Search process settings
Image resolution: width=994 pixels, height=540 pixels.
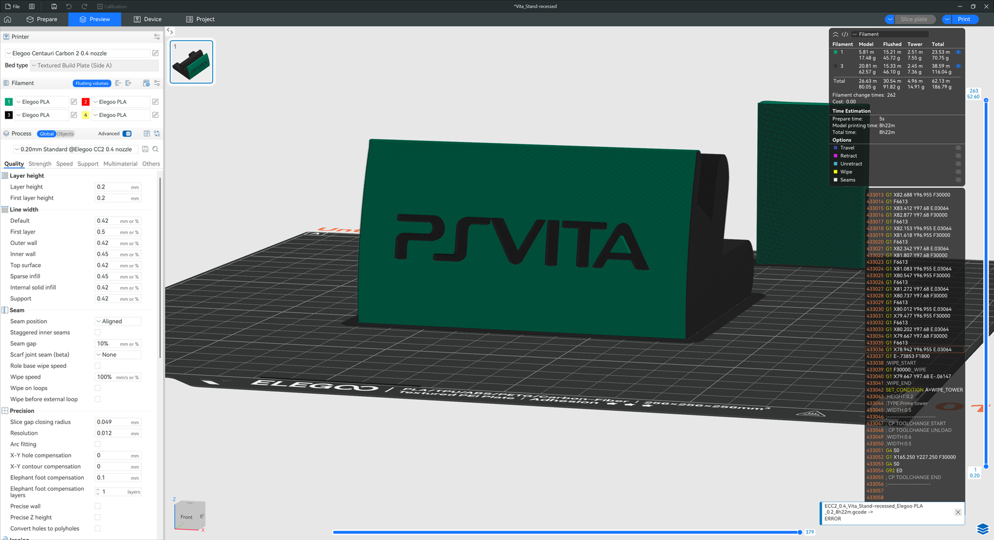pyautogui.click(x=155, y=149)
